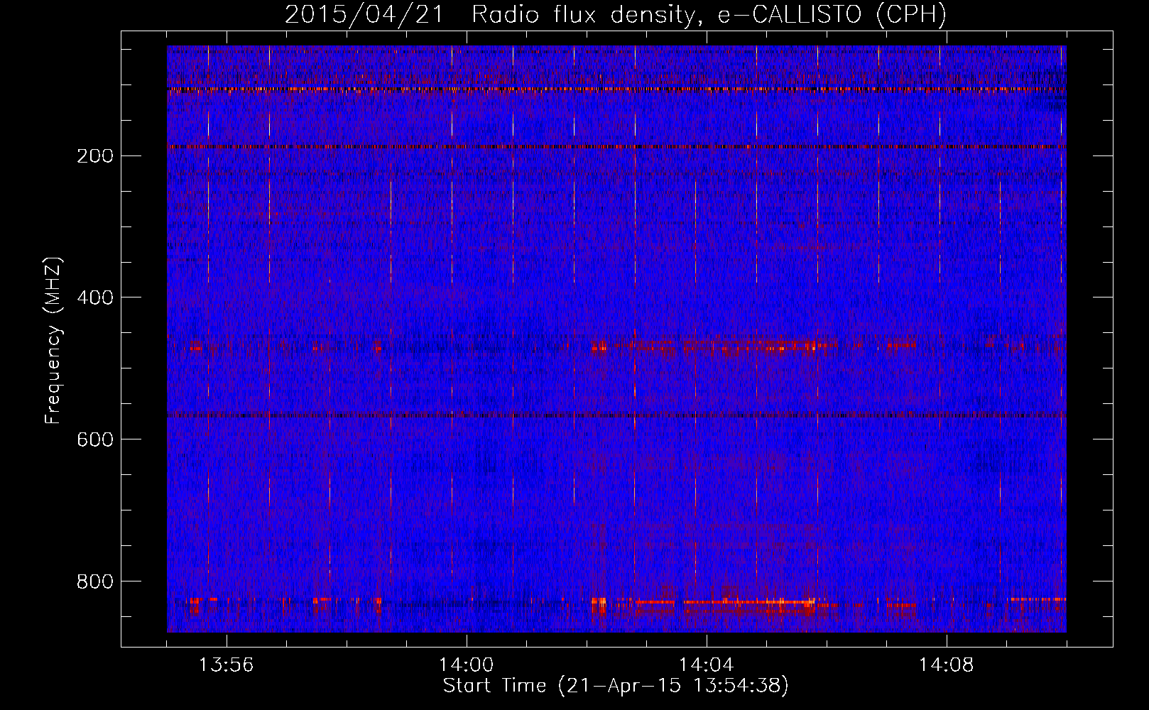Click the plot title "2015/04/21 Radio flux density, e-CALLISTO (CPH)"

[x=616, y=15]
